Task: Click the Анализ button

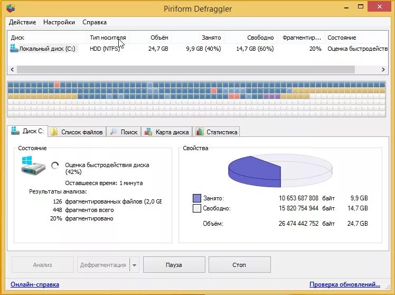Action: click(x=43, y=265)
